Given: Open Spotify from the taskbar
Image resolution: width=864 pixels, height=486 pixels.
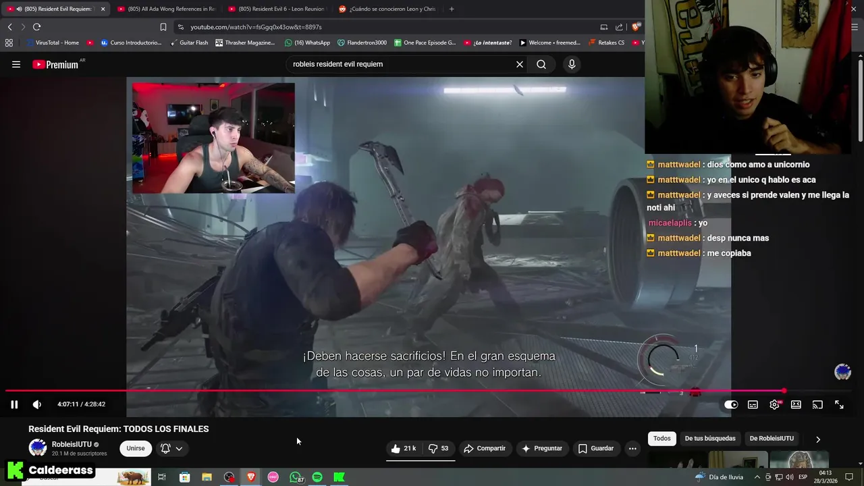Looking at the screenshot, I should point(317,477).
